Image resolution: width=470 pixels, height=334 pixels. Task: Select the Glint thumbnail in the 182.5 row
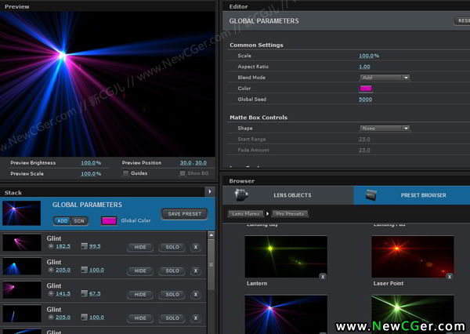pyautogui.click(x=22, y=242)
